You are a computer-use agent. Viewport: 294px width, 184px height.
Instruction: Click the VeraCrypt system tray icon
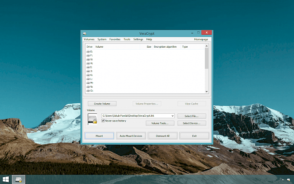[288, 180]
